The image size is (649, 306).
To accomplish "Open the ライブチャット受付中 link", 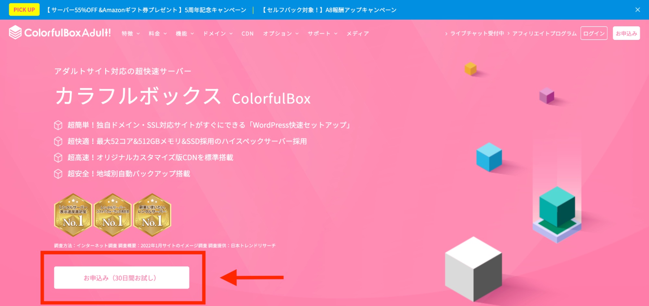I will coord(474,33).
